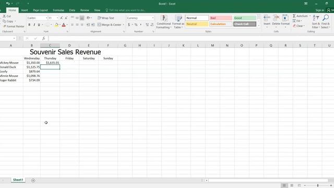Click the Insert Function fx button
Image resolution: width=334 pixels, height=188 pixels.
[43, 38]
